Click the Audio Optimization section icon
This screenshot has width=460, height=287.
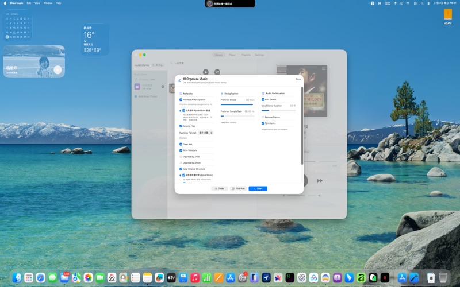point(263,93)
